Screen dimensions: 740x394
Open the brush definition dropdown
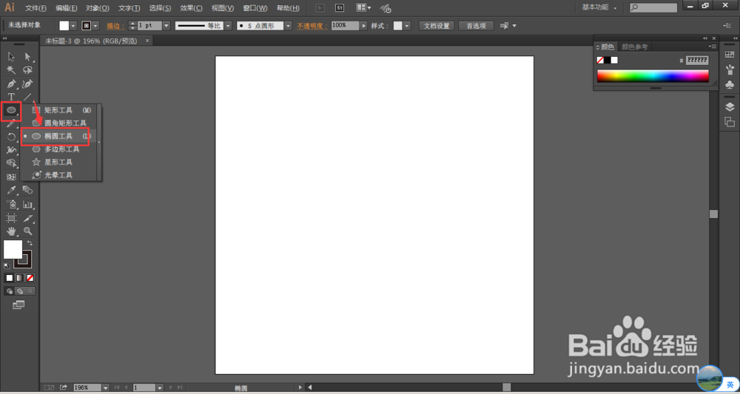pos(287,26)
